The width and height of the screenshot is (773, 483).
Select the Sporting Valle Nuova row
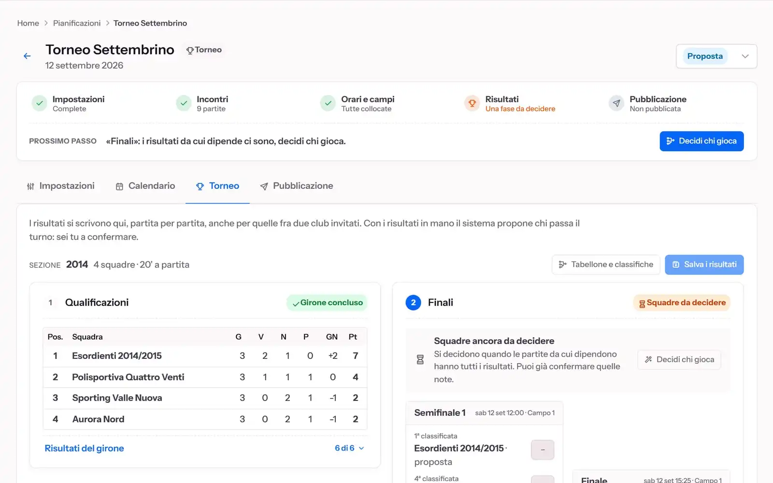pyautogui.click(x=205, y=398)
